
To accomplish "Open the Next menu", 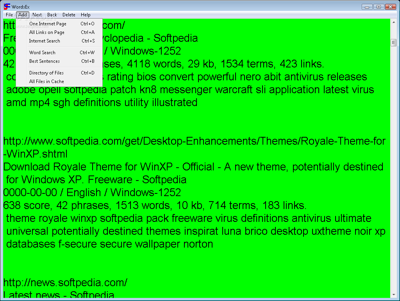I will pyautogui.click(x=37, y=15).
